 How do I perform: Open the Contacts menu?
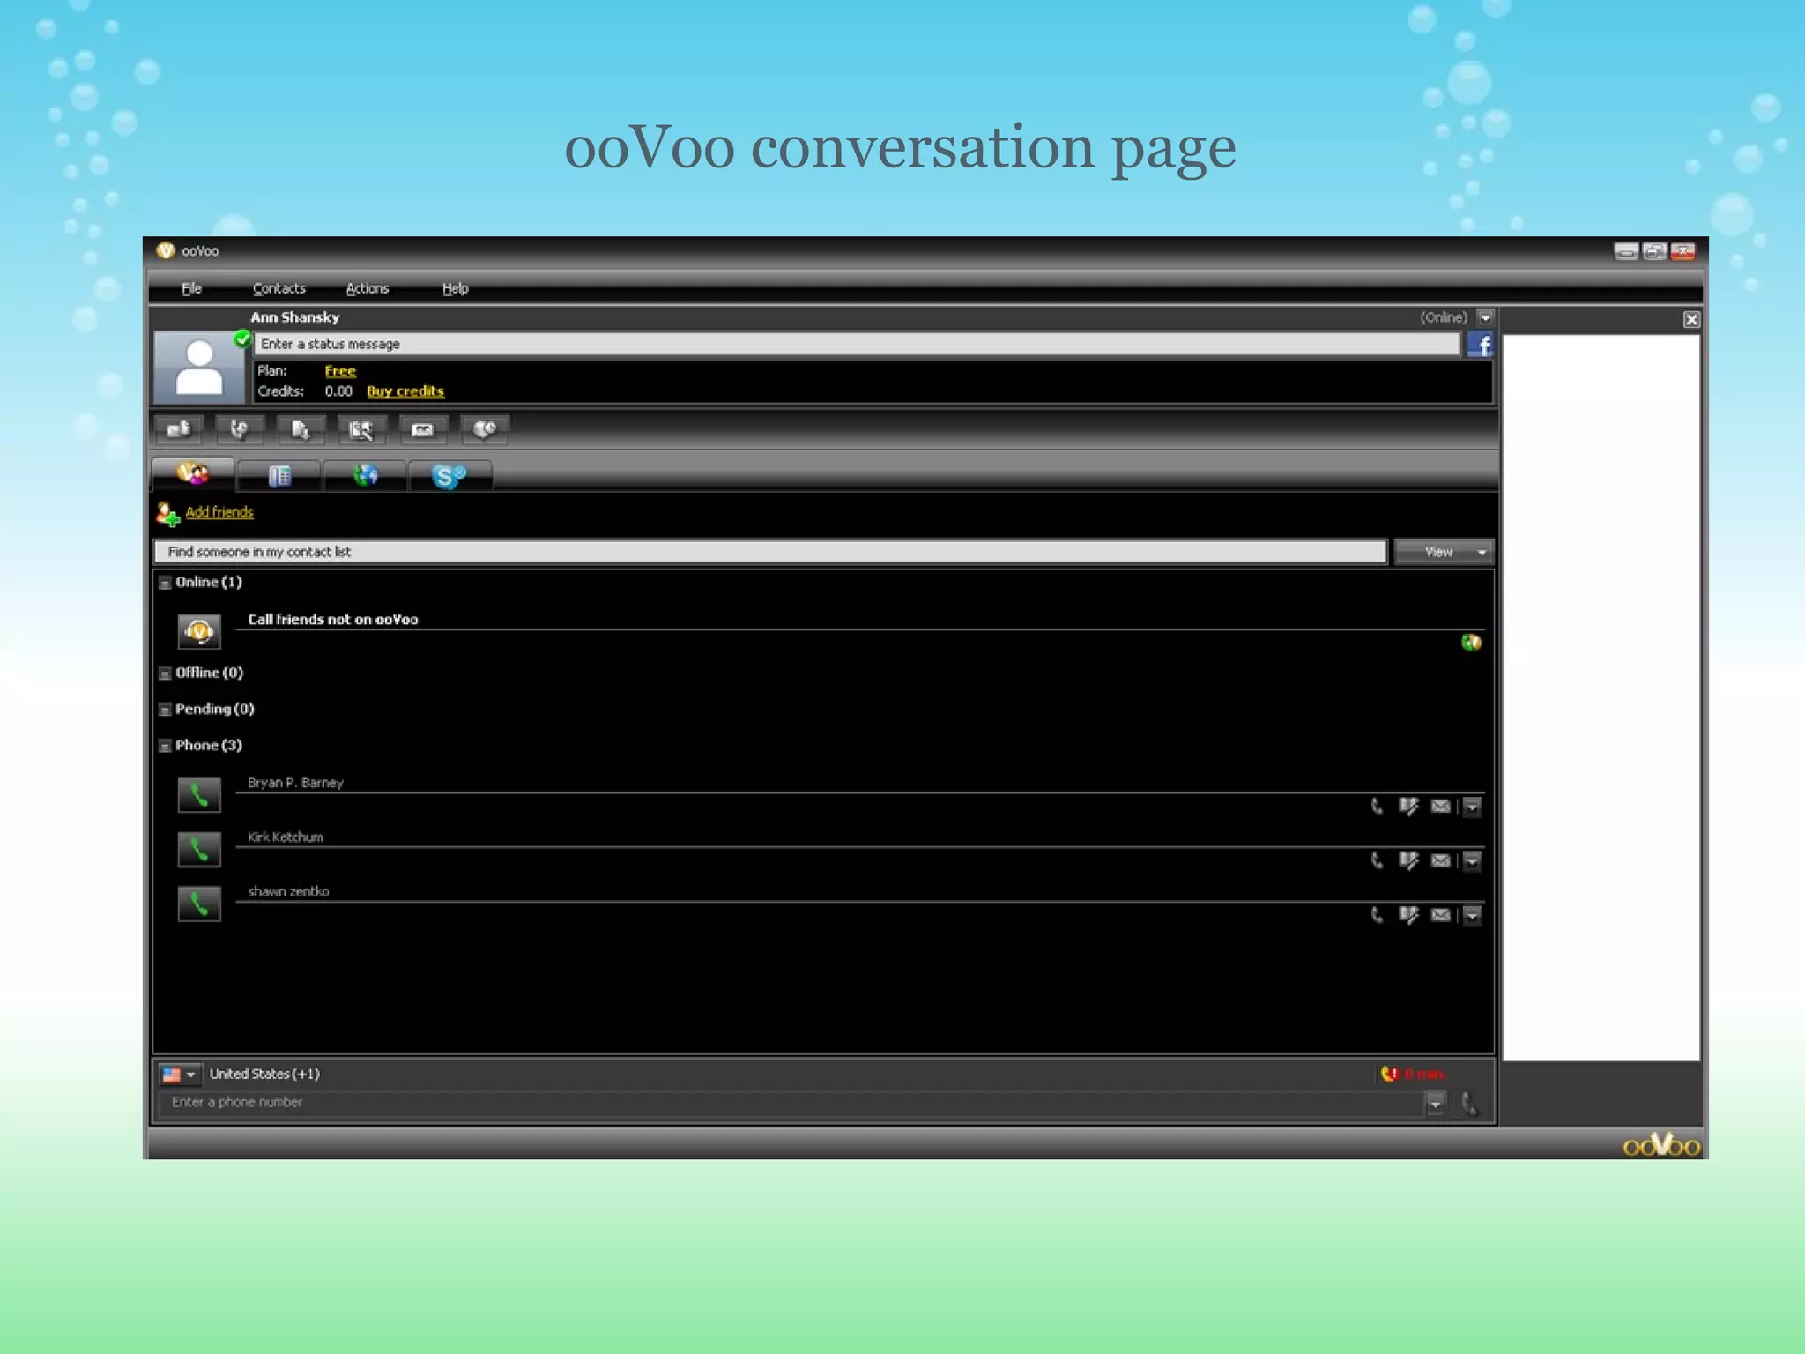coord(279,288)
